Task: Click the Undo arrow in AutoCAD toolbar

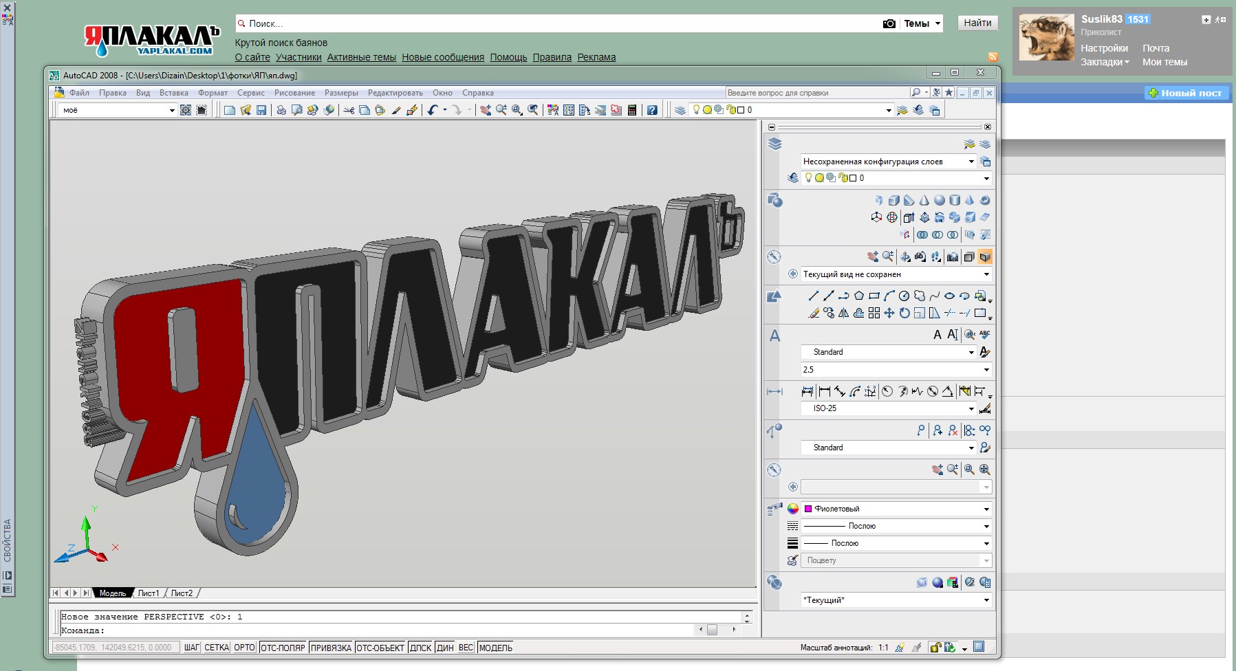Action: click(x=432, y=110)
